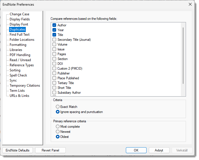Check the Volume field checkbox
Screen dimensions: 199x160
pos(54,44)
